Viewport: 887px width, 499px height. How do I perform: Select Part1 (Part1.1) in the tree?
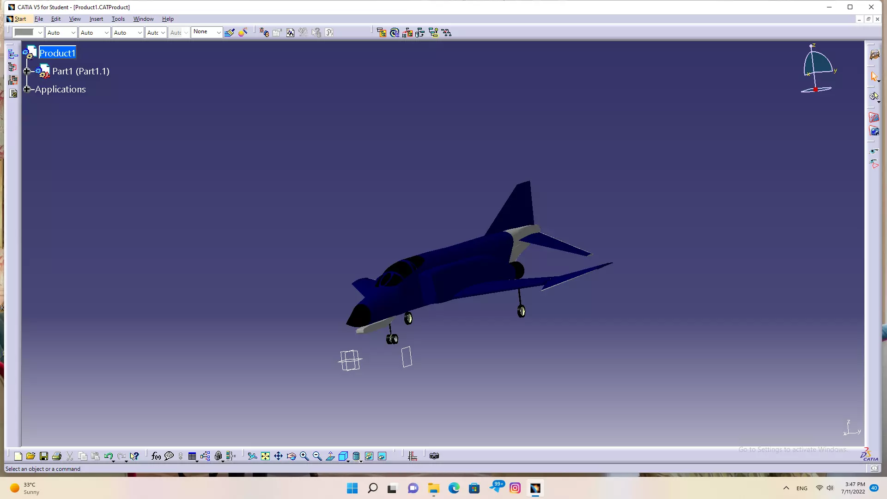point(81,71)
